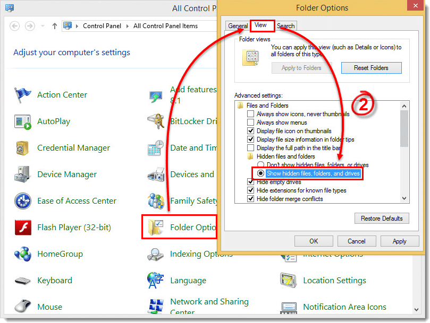The width and height of the screenshot is (430, 323).
Task: Open the HomeGroup icon
Action: (x=22, y=254)
